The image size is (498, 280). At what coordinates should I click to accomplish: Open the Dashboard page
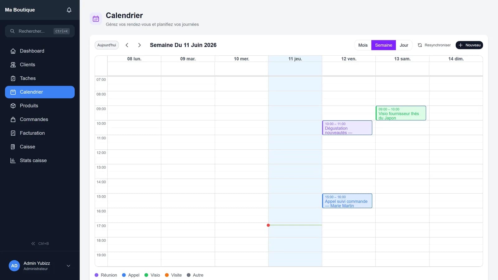pos(40,51)
